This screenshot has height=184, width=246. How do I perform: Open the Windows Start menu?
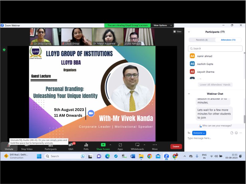click(x=39, y=156)
